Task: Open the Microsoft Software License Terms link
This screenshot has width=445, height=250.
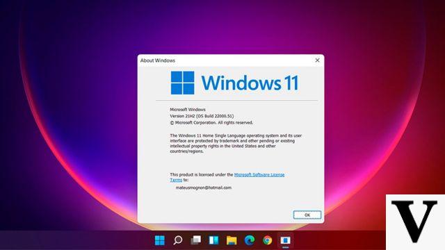Action: pyautogui.click(x=259, y=174)
